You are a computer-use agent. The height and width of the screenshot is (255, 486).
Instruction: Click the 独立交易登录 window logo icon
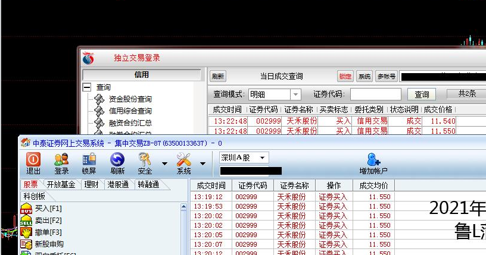pos(88,58)
